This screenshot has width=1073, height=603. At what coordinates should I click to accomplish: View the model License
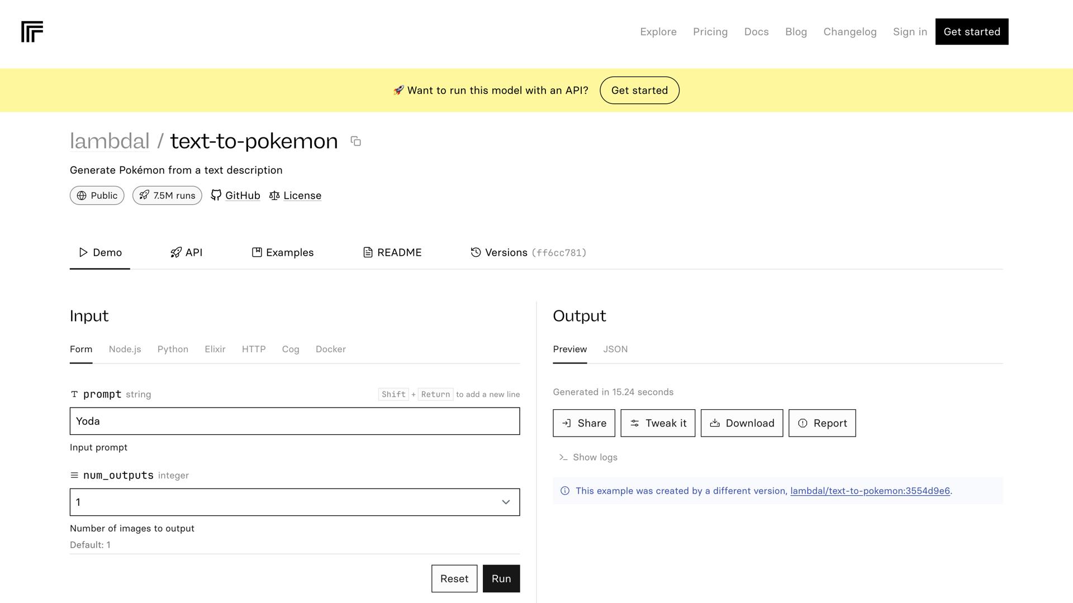coord(302,195)
